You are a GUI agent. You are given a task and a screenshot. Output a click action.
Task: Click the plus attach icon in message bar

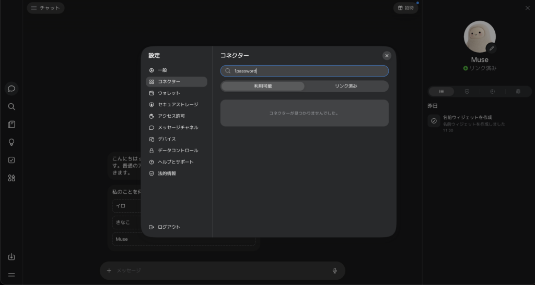point(109,271)
